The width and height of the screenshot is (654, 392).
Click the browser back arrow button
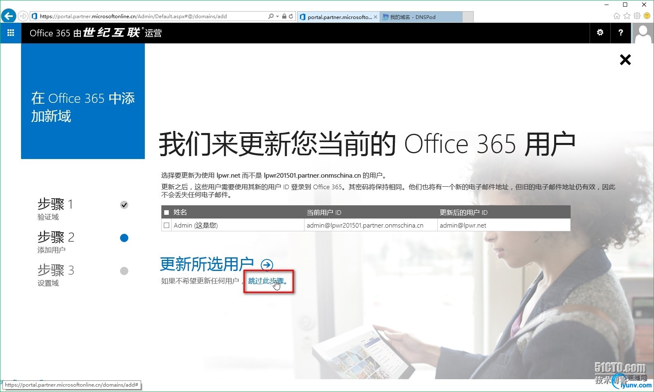coord(8,16)
